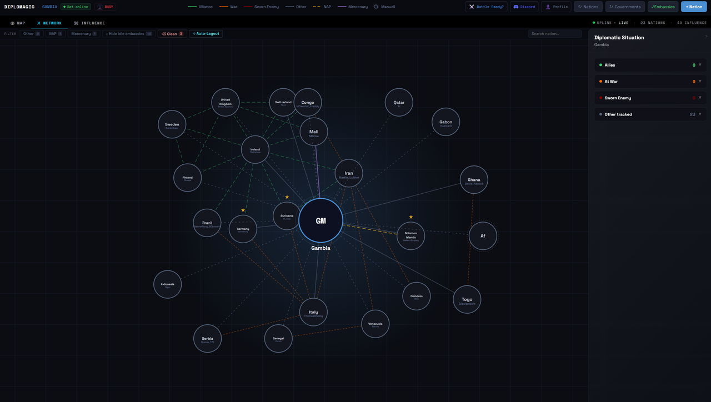Toggle the Mercenary filter chip
This screenshot has height=402, width=711.
[x=84, y=34]
